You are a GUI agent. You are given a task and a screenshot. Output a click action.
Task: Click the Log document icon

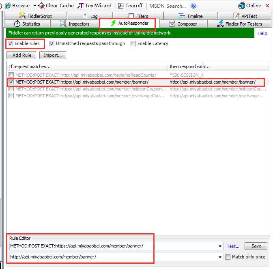tap(85, 16)
